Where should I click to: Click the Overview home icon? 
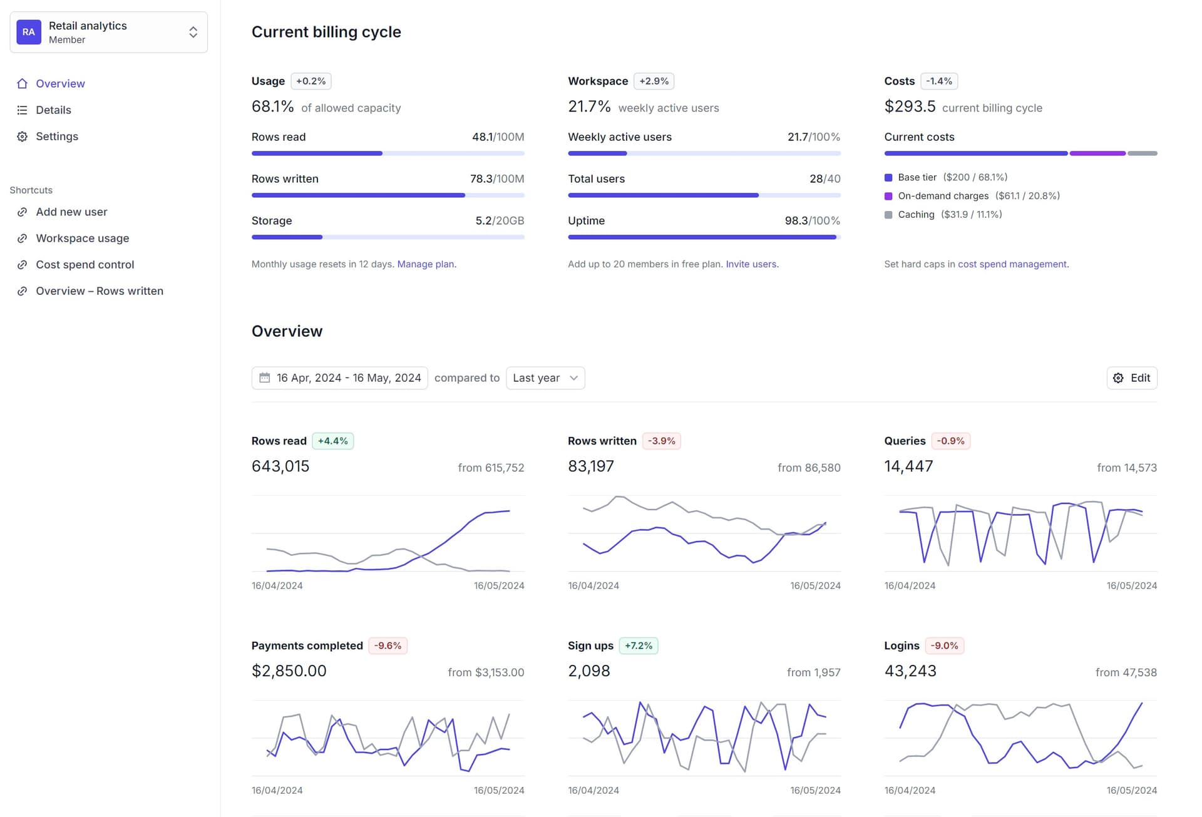[x=23, y=84]
